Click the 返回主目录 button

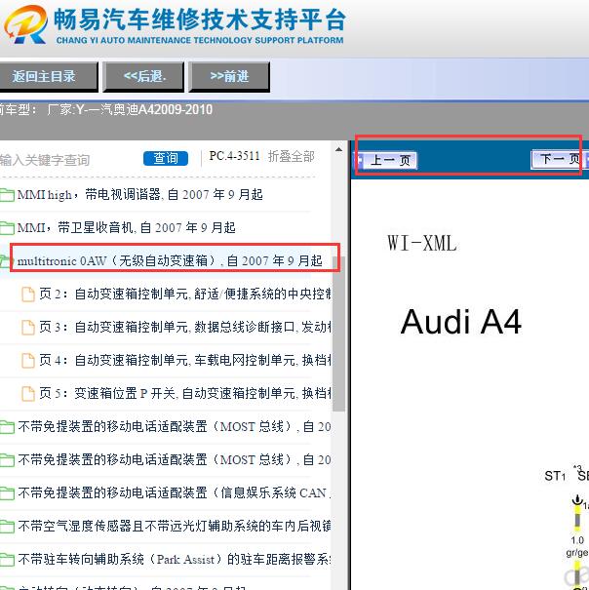pos(47,77)
